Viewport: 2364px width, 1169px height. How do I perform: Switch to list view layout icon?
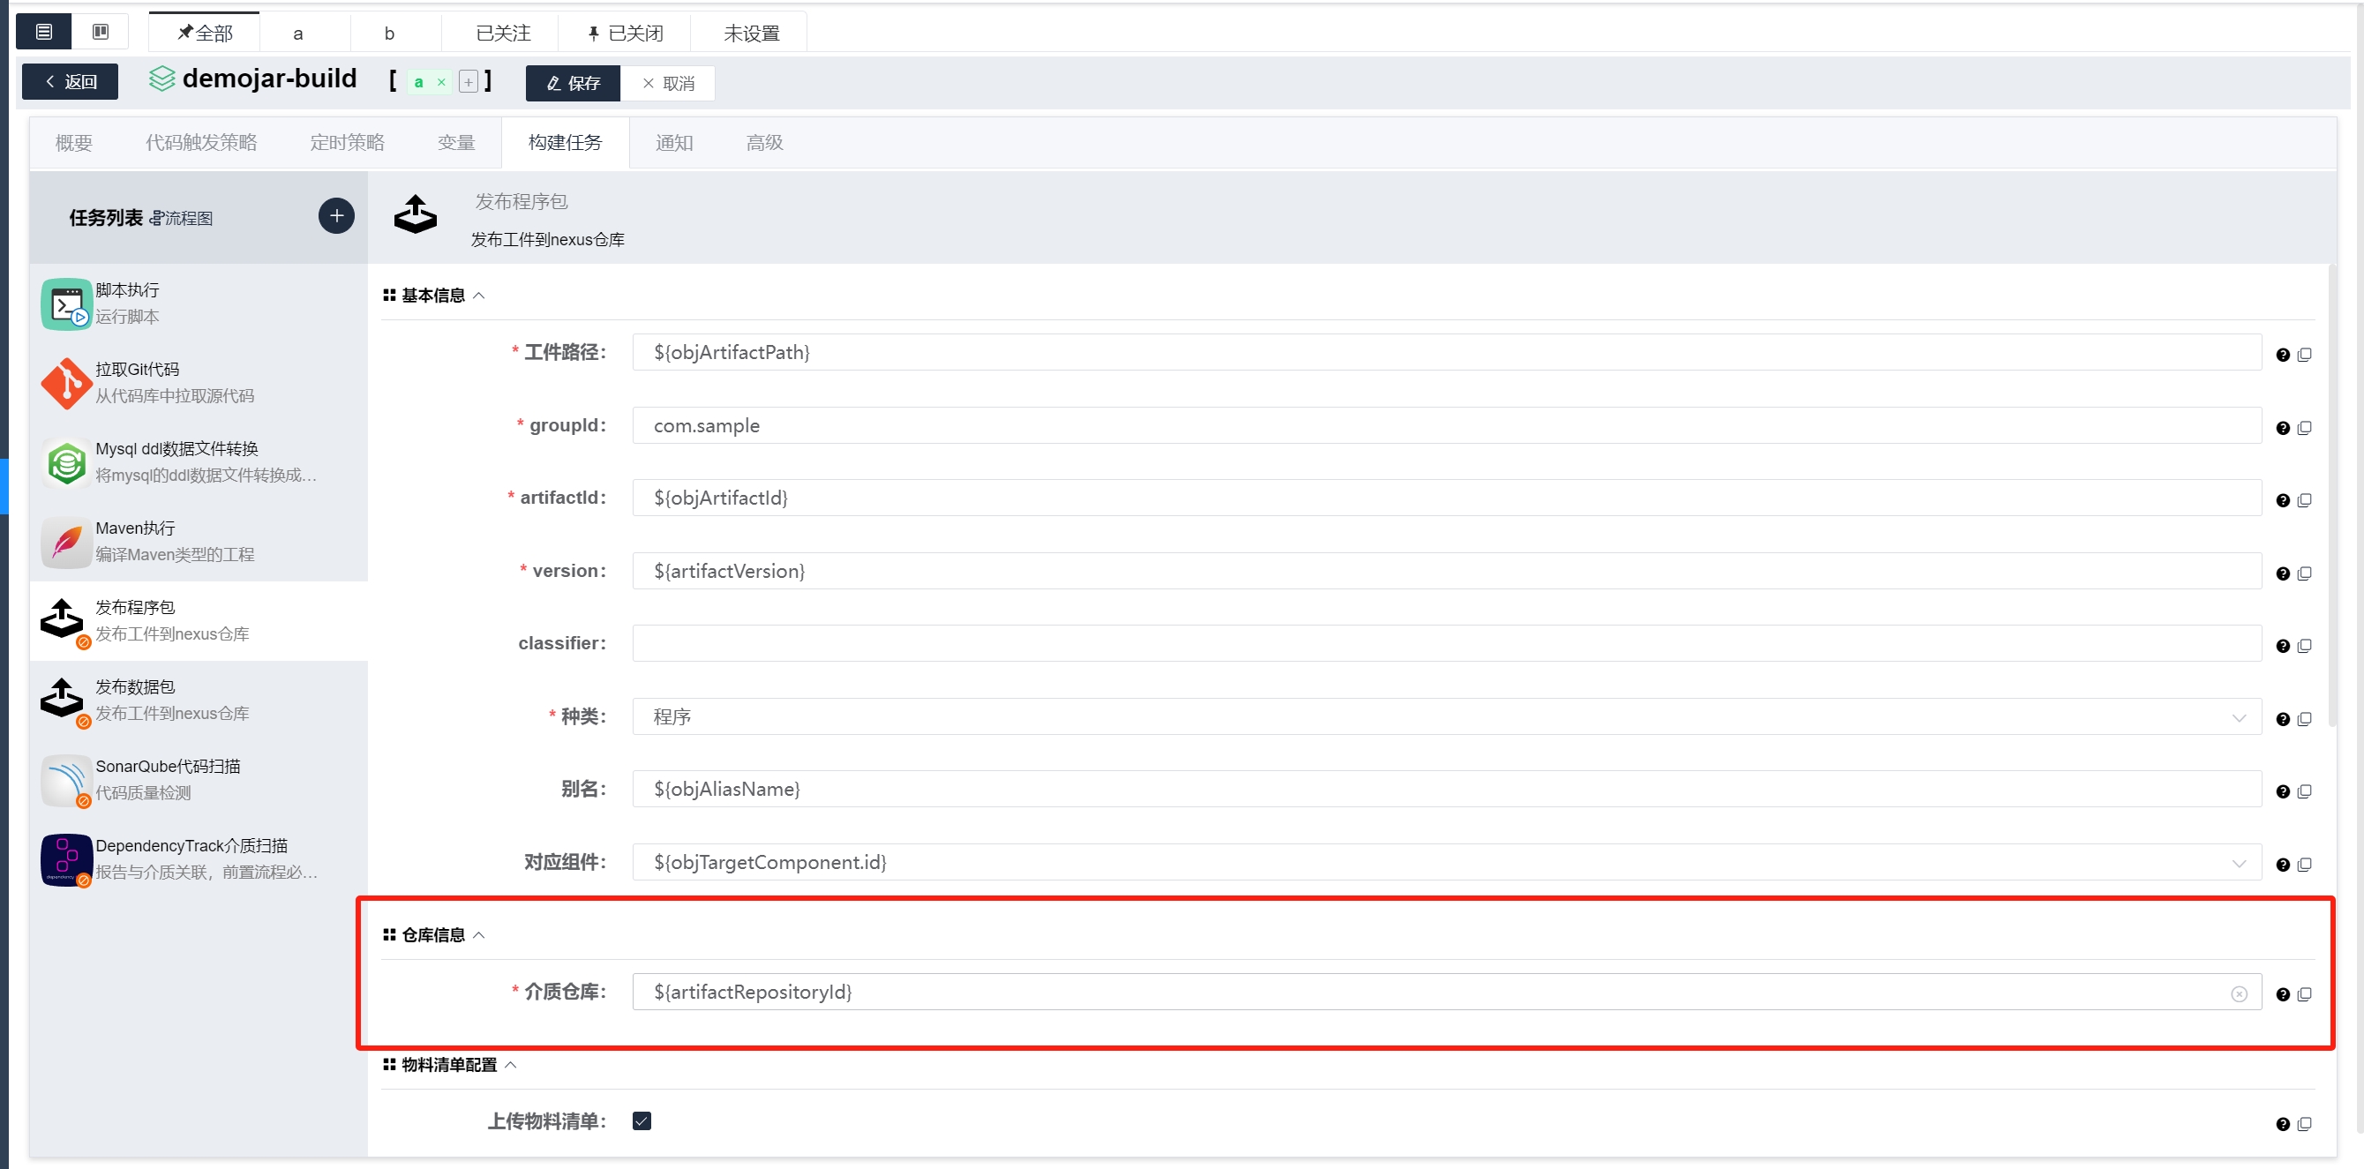(44, 32)
